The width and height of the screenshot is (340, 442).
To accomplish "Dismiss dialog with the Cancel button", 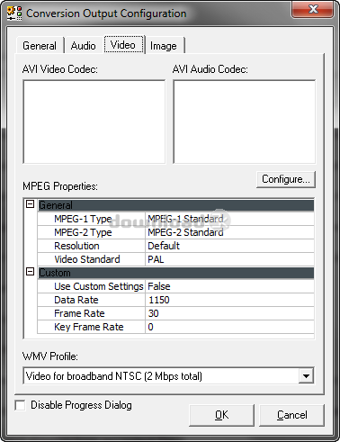I will click(x=291, y=415).
